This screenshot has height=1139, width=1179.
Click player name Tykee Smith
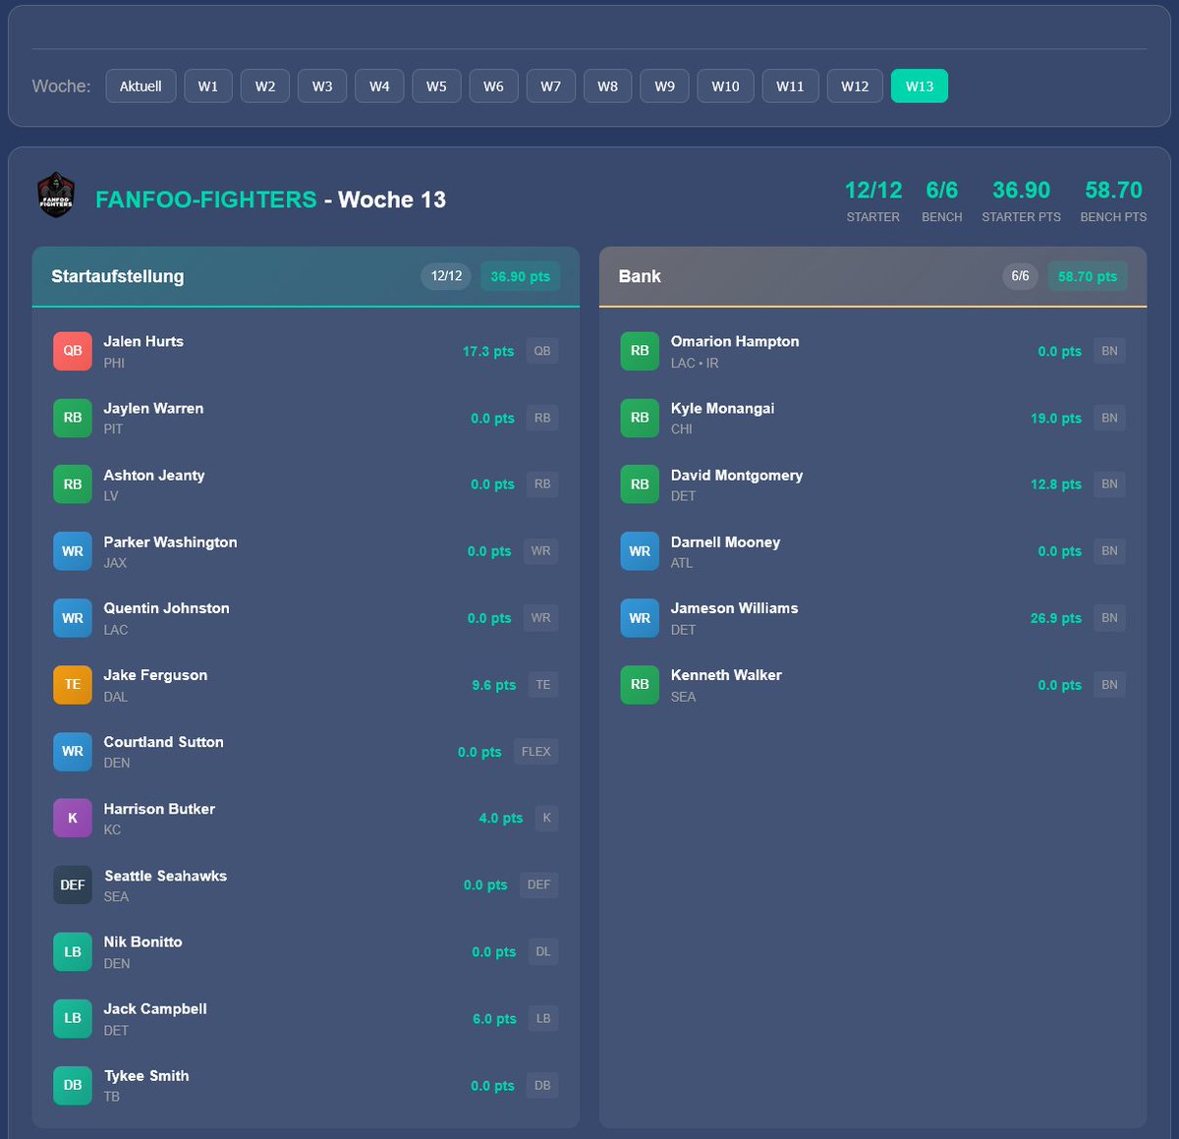pos(146,1075)
